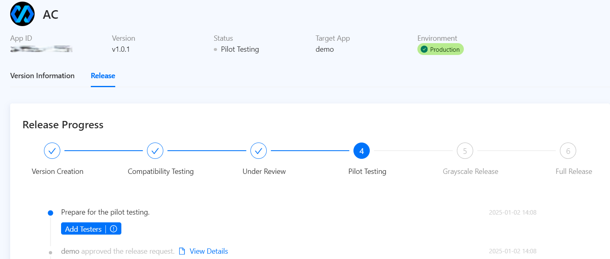Click the Under Review checkmark step circle
Viewport: 610px width, 259px height.
point(259,151)
